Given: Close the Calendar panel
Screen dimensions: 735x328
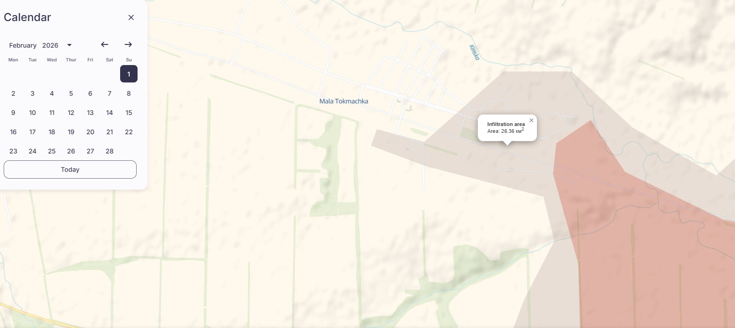Looking at the screenshot, I should coord(131,17).
